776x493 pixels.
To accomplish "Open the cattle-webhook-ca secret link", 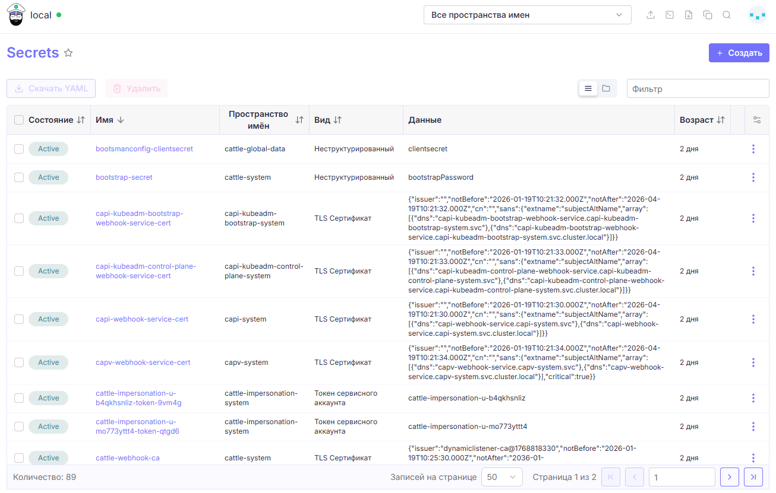I will (x=128, y=458).
